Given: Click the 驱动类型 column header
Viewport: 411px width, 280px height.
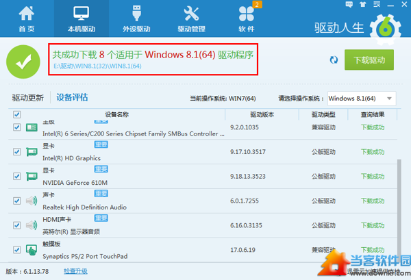Looking at the screenshot, I should (x=323, y=114).
